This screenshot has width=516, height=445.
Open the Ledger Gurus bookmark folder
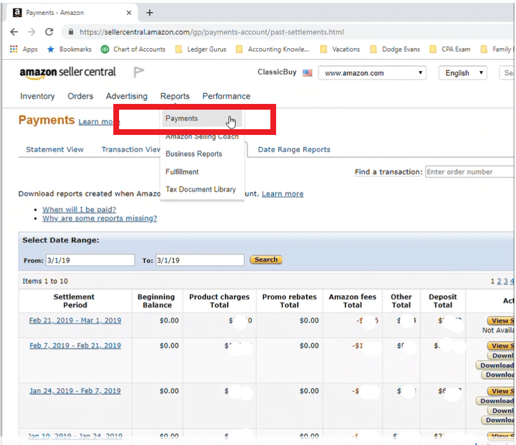(201, 49)
